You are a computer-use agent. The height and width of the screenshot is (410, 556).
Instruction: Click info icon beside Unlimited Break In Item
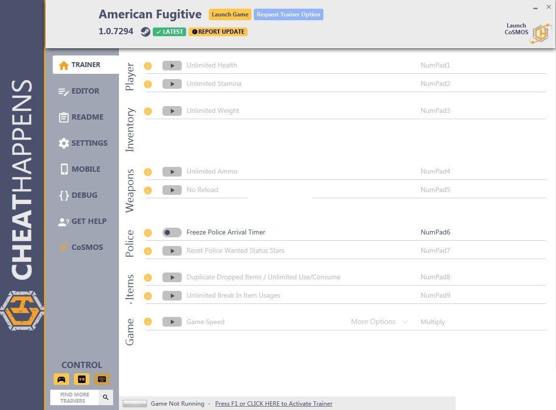click(x=148, y=296)
